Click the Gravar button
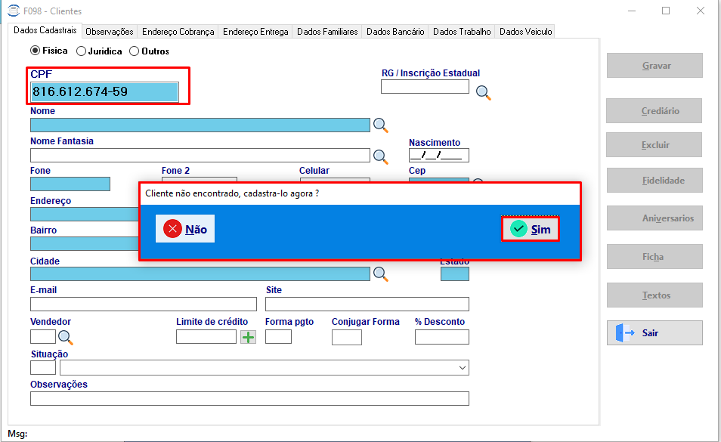721x442 pixels. coord(654,65)
